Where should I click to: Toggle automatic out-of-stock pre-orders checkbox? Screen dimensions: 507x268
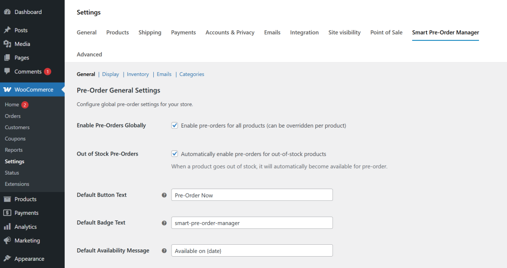175,154
